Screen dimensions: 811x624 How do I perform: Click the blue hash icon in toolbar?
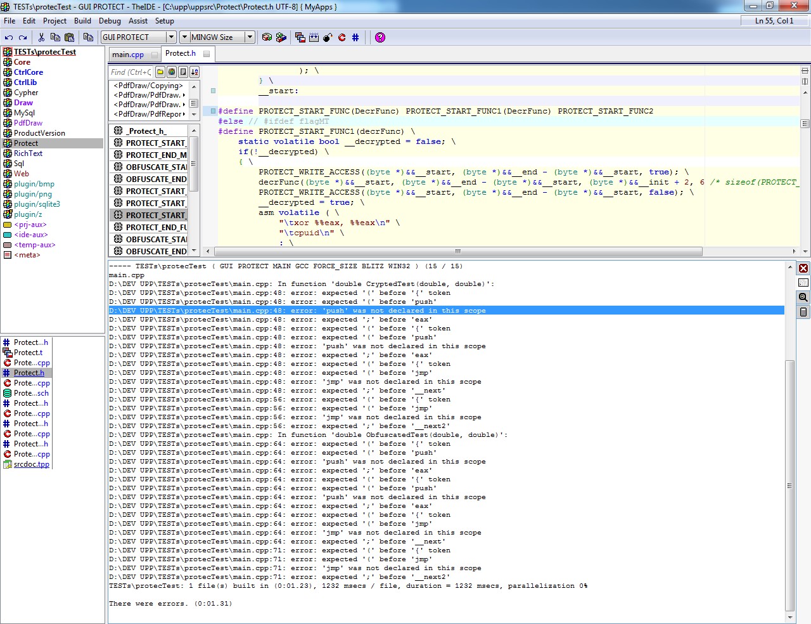pos(355,37)
